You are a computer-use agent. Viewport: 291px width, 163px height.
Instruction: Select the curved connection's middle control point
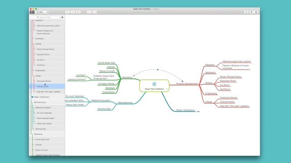tap(158, 70)
